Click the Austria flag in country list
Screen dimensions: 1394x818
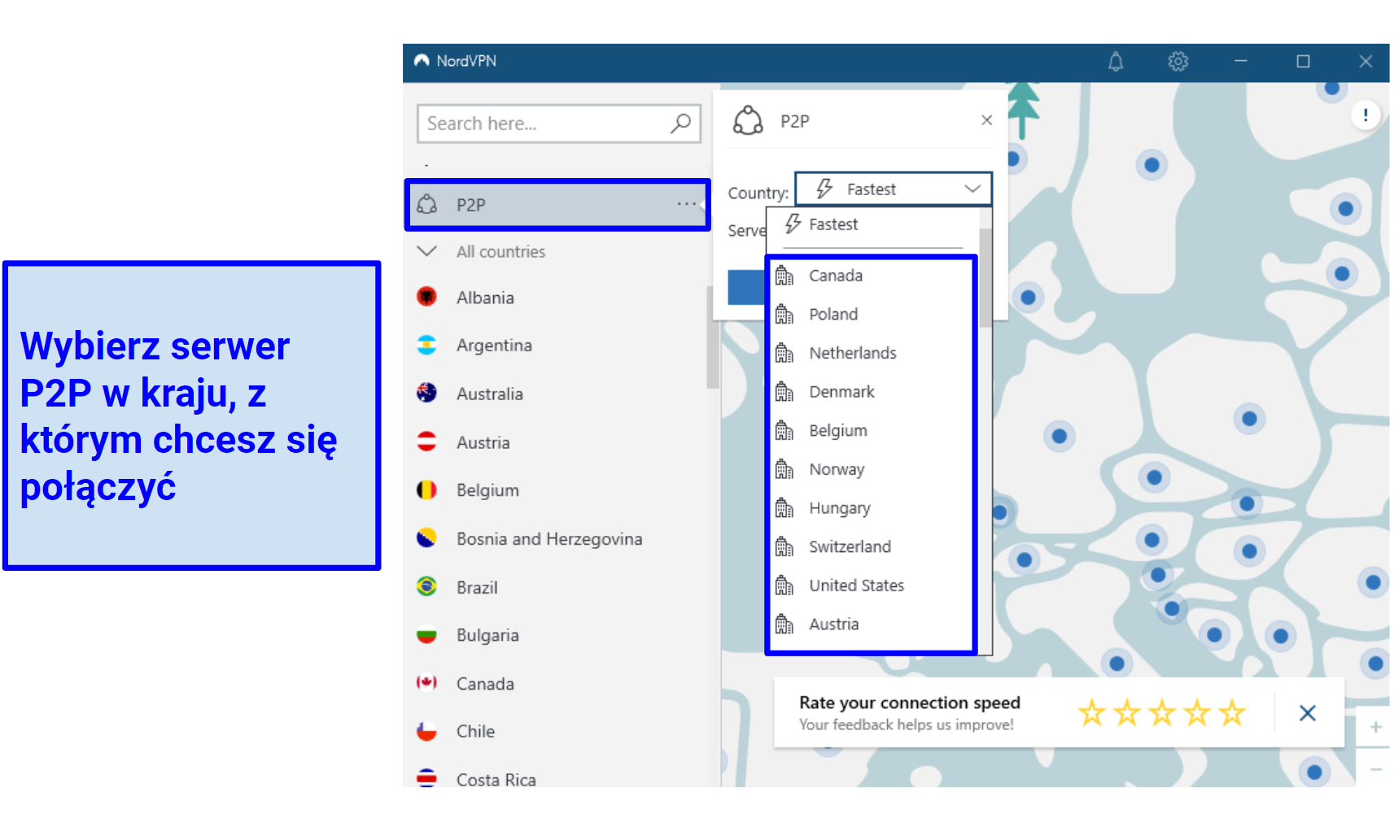(x=426, y=442)
